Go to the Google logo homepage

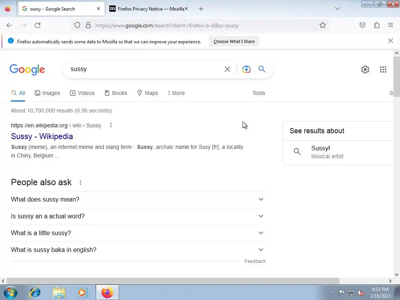27,70
